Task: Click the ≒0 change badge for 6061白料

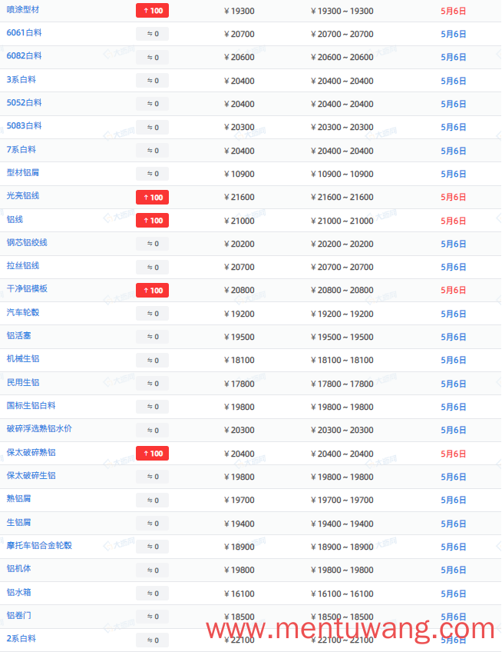Action: point(153,34)
